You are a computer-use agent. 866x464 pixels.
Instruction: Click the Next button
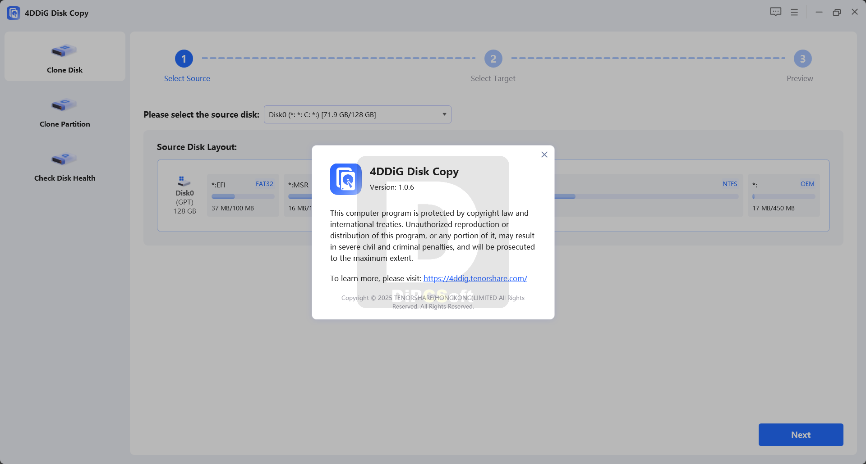(801, 435)
